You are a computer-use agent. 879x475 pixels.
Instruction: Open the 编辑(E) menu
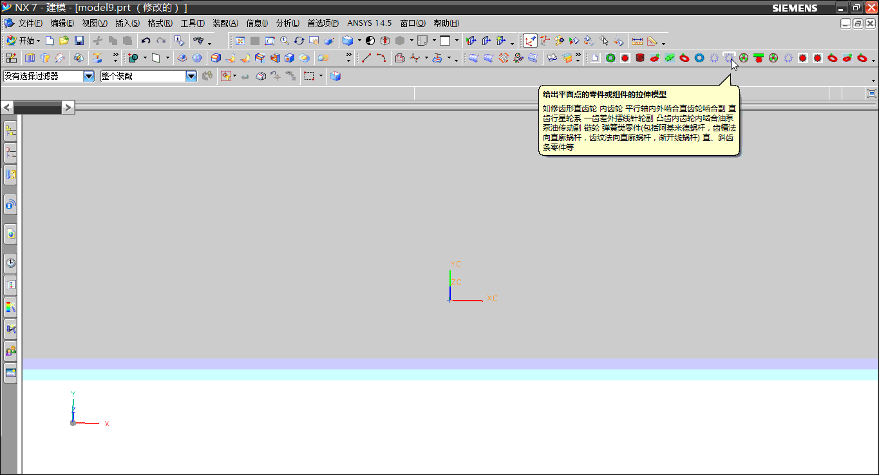click(x=62, y=23)
